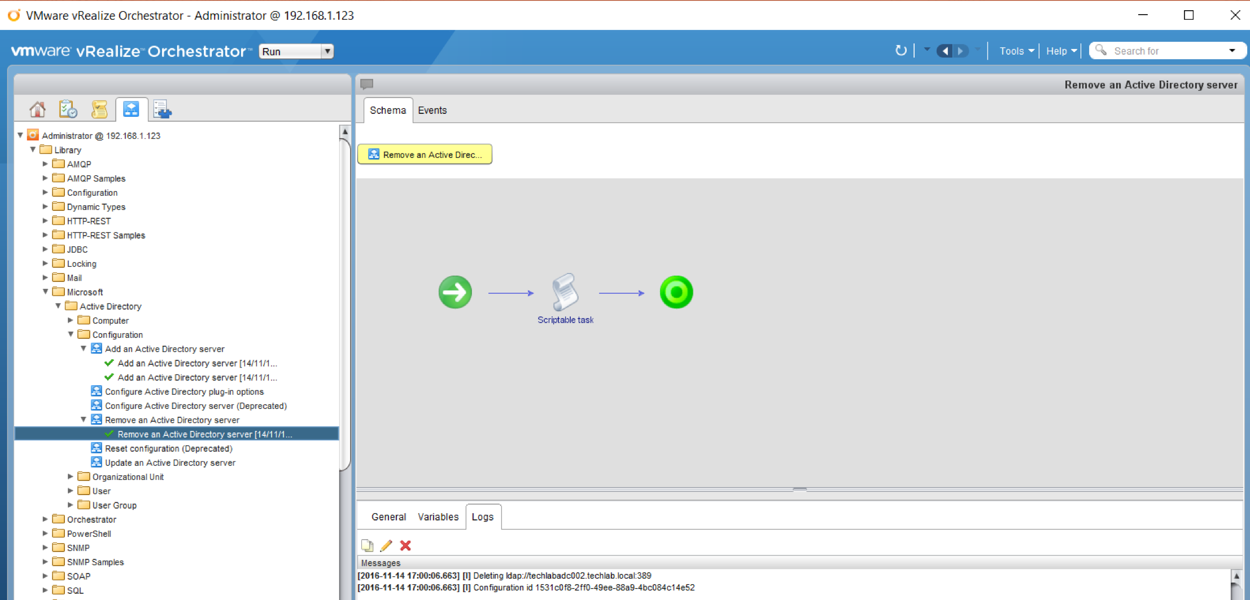This screenshot has width=1250, height=600.
Task: Select the Start workflow element
Action: tap(455, 292)
